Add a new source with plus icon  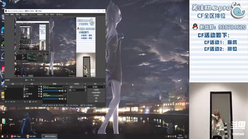[25, 102]
